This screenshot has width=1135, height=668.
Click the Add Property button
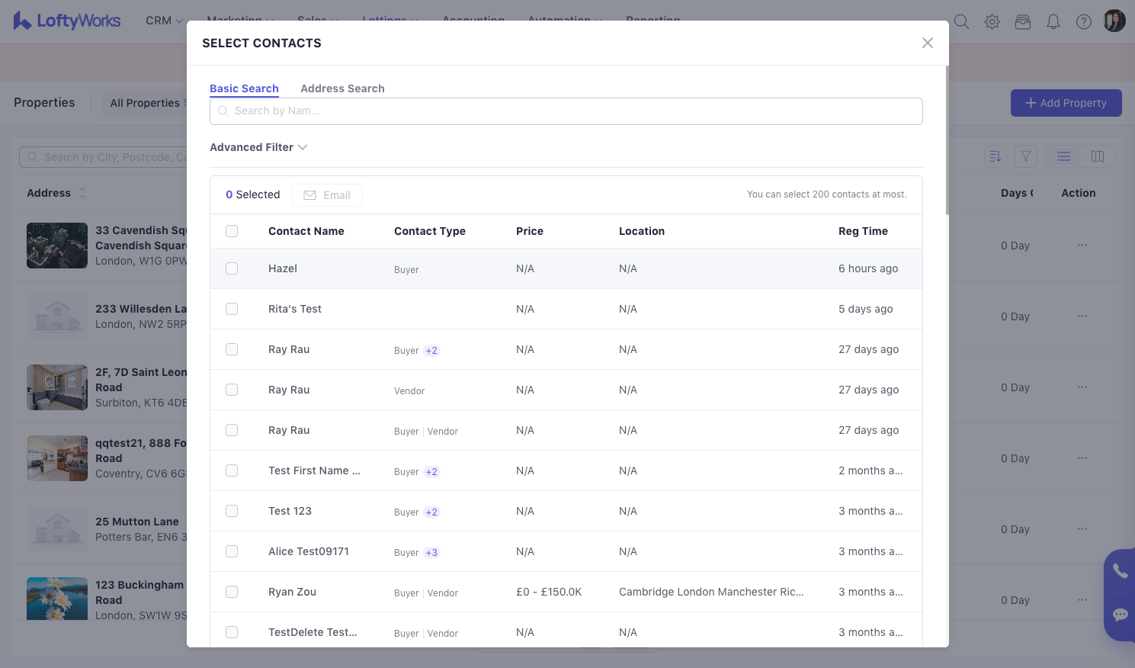(1066, 103)
